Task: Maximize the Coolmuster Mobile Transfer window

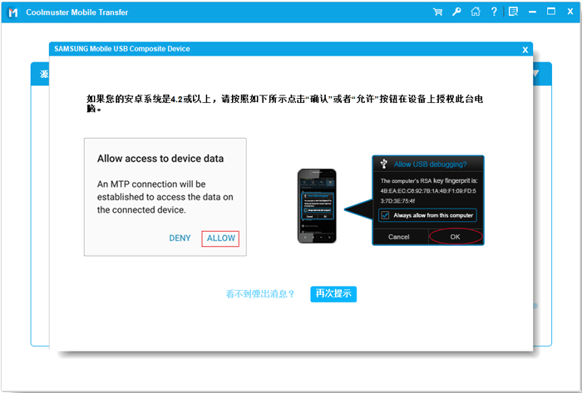Action: point(551,12)
